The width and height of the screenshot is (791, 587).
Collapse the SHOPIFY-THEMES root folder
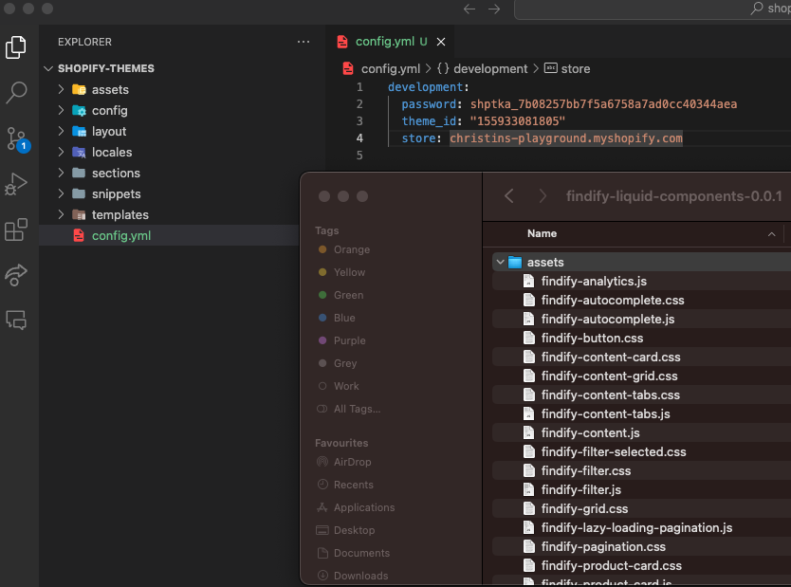(49, 68)
